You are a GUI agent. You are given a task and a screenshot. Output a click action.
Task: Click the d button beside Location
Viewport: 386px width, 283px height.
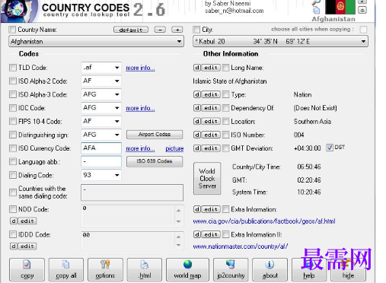(197, 122)
